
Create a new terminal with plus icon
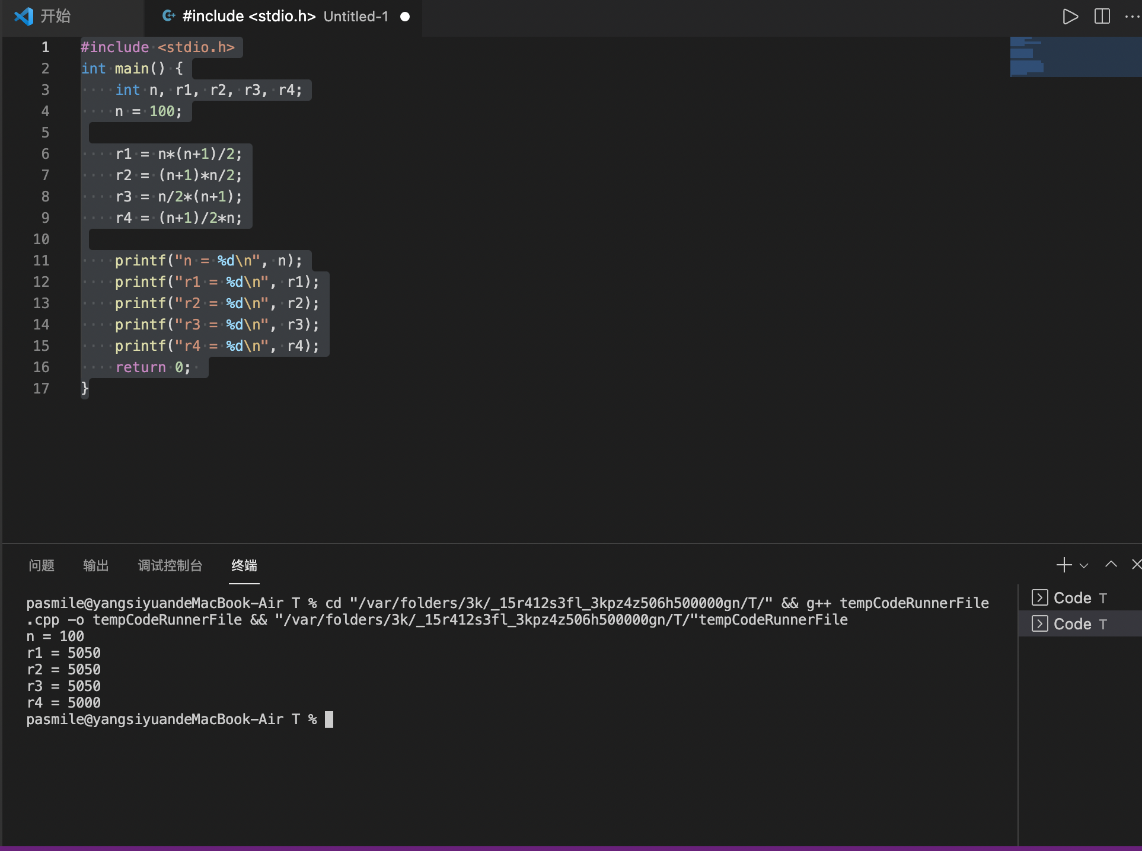pos(1064,565)
